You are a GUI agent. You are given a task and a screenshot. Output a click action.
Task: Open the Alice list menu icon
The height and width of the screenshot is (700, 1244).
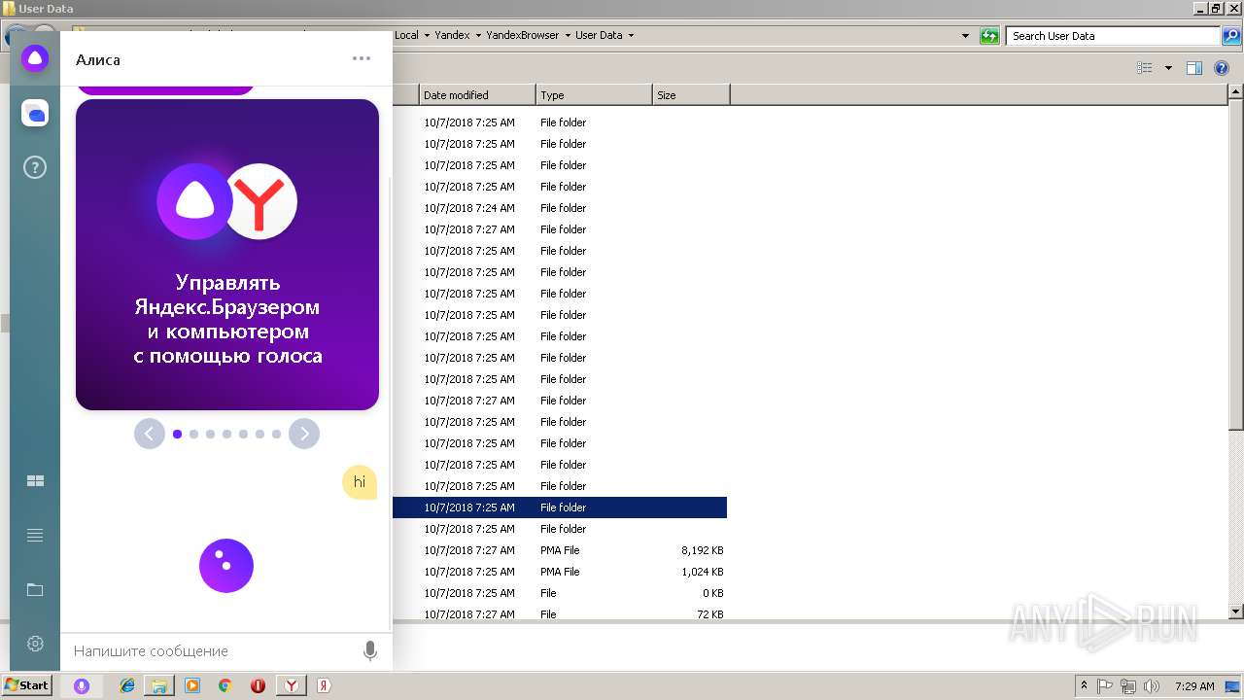(35, 536)
